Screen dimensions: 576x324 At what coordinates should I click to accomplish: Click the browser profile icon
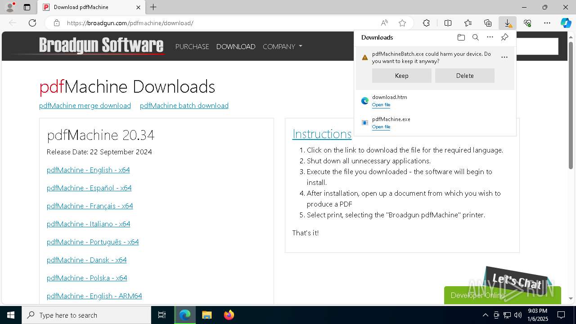pos(10,7)
